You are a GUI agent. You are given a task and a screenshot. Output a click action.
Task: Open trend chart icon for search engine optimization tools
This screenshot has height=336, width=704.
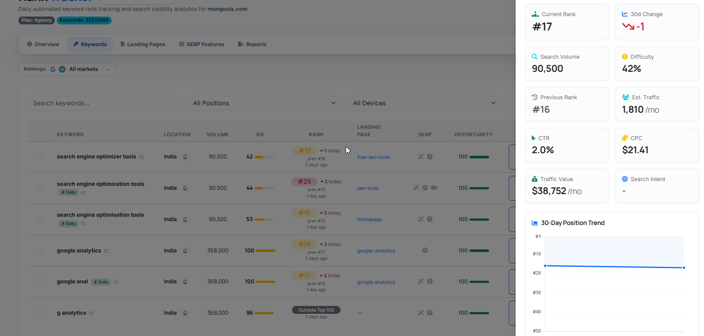(84, 192)
